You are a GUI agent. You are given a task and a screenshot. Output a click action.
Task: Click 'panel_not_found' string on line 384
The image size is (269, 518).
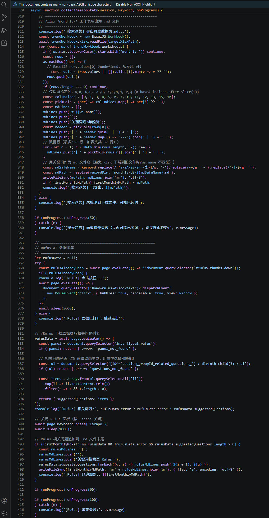click(x=113, y=349)
